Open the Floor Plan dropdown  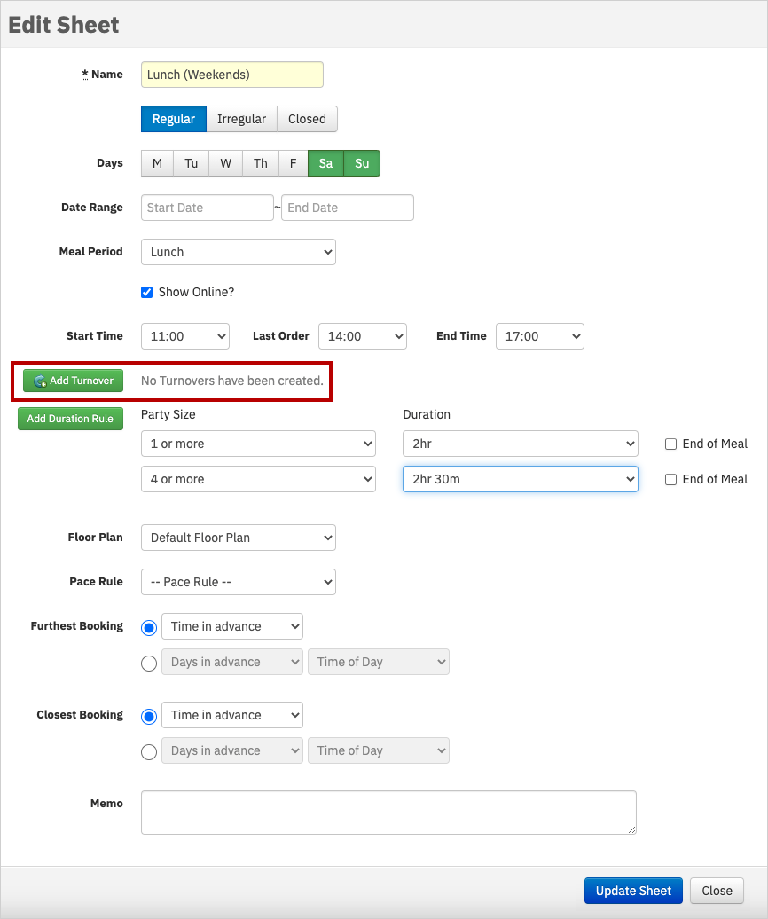(239, 538)
